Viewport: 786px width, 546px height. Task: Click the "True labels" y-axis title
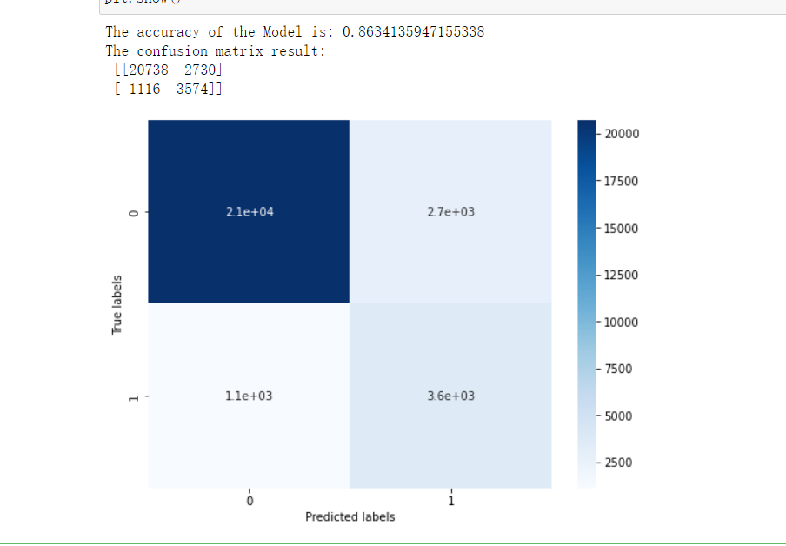click(117, 304)
